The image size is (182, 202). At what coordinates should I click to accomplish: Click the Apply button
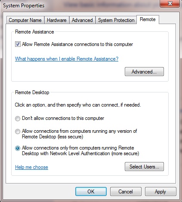(160, 191)
